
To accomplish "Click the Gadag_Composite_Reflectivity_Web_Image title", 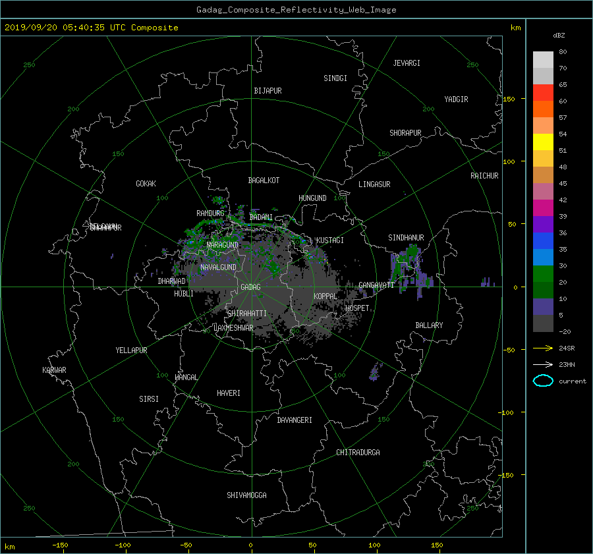I will [296, 10].
